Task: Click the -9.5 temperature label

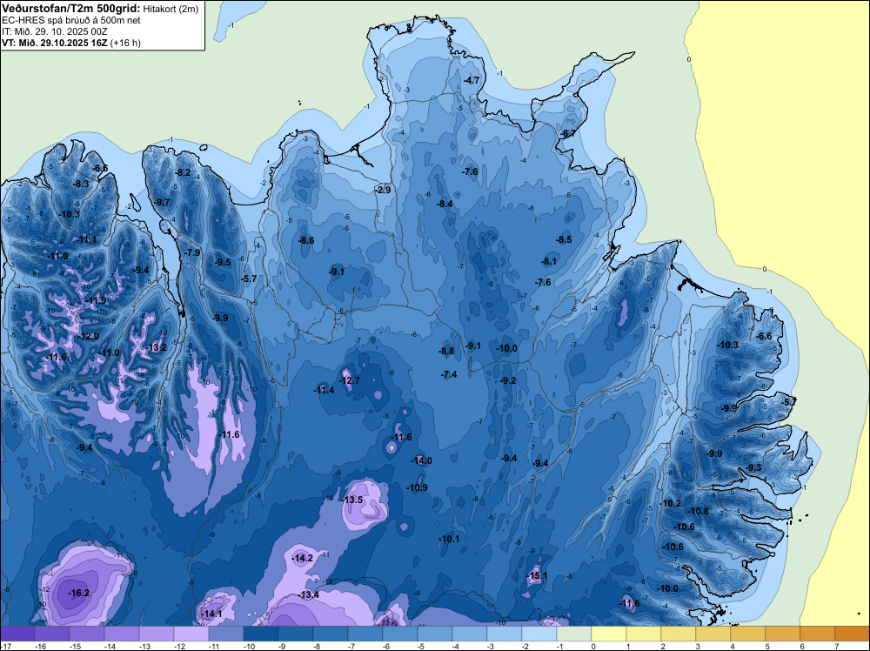Action: [x=223, y=262]
